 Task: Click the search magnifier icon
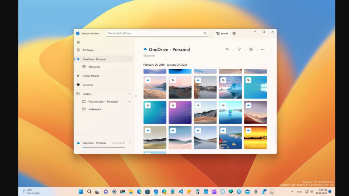pos(205,33)
